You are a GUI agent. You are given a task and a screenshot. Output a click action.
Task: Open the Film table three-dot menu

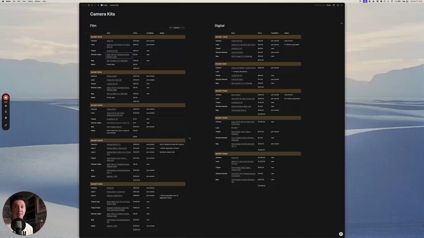(183, 28)
